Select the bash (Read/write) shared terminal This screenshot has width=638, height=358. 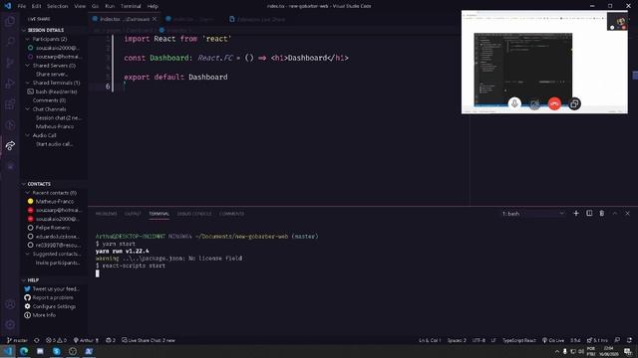point(56,91)
